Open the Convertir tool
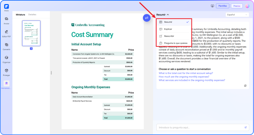Screen dimensions: 254x135 tap(7, 45)
